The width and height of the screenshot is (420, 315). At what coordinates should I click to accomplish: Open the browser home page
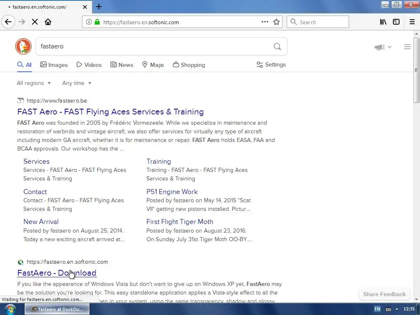pyautogui.click(x=48, y=22)
